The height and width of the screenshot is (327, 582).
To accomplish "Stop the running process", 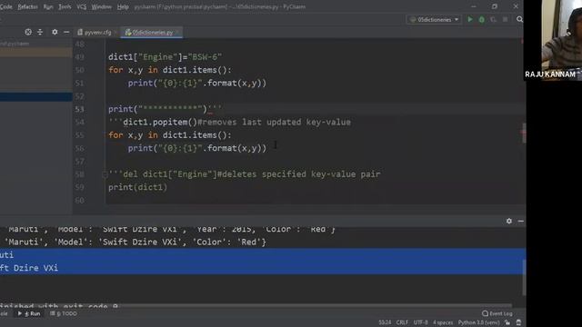I will [506, 19].
